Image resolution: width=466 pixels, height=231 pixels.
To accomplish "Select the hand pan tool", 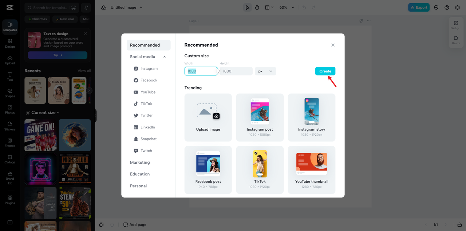I will click(257, 7).
